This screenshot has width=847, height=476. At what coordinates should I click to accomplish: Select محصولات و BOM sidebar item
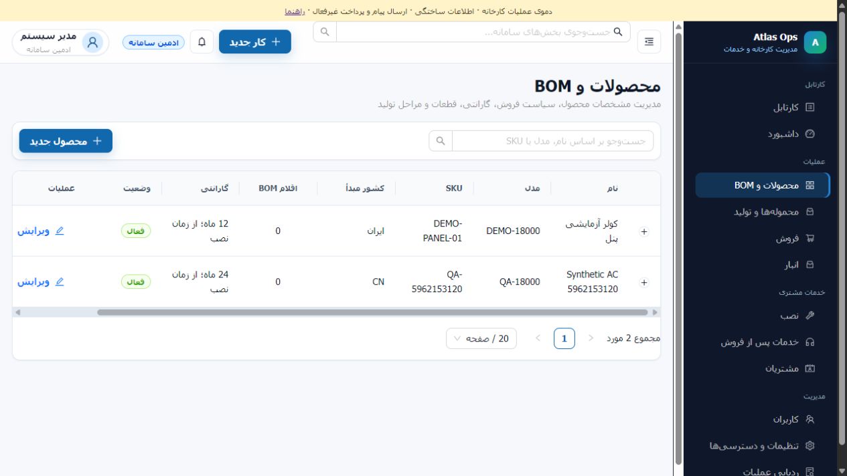click(x=762, y=185)
